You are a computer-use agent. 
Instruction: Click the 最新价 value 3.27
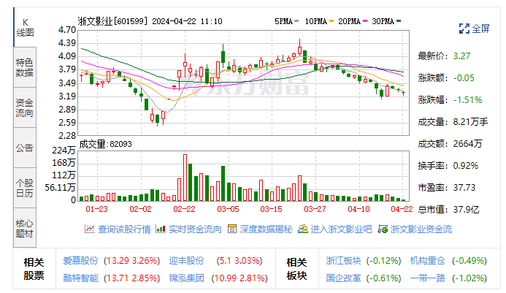click(x=461, y=56)
